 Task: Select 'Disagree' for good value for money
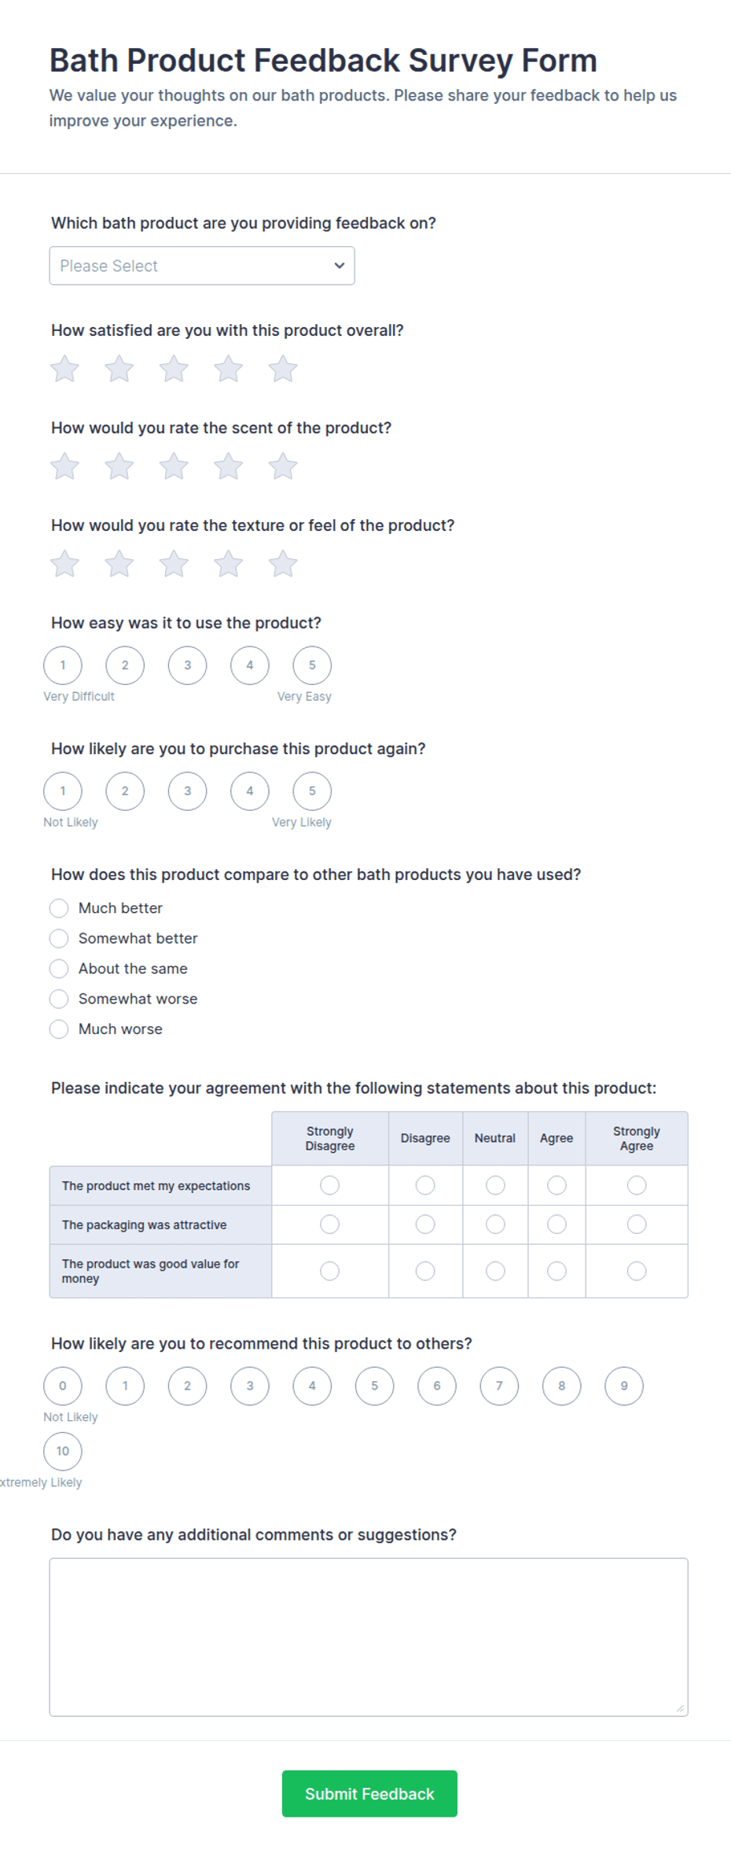pyautogui.click(x=425, y=1271)
